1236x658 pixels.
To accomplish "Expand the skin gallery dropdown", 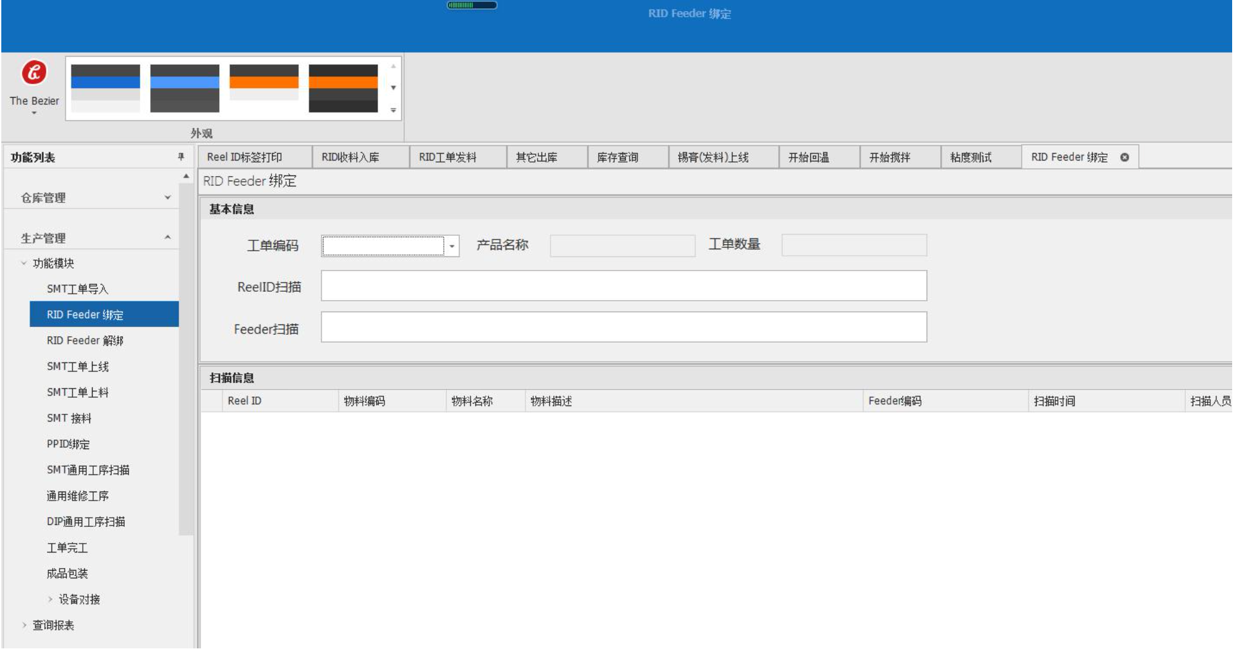I will [394, 111].
